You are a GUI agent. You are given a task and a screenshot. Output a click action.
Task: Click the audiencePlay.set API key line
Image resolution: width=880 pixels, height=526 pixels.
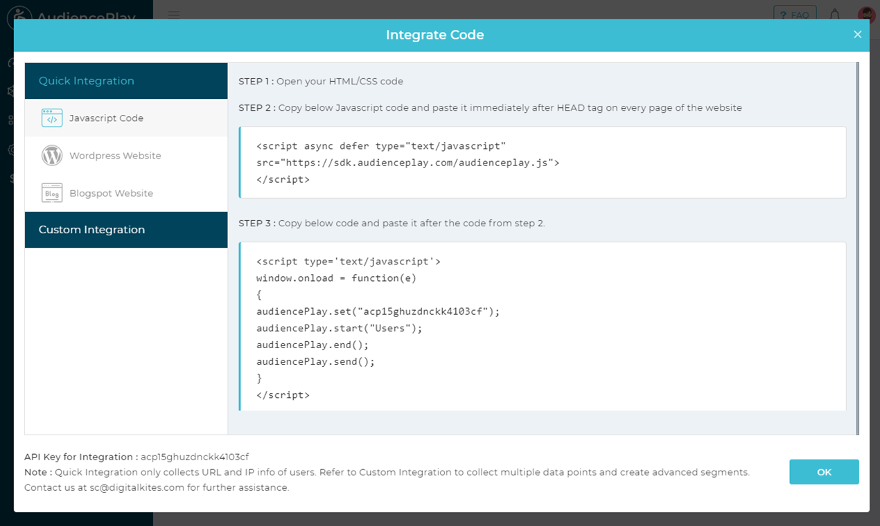[378, 311]
